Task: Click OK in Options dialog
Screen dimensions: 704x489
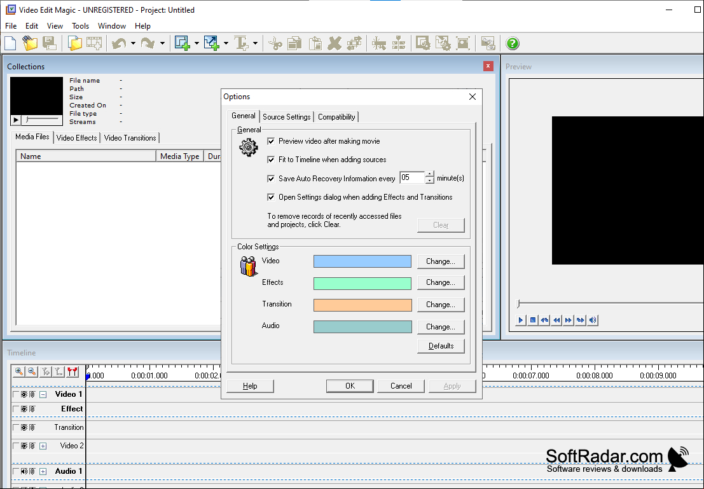Action: (350, 386)
